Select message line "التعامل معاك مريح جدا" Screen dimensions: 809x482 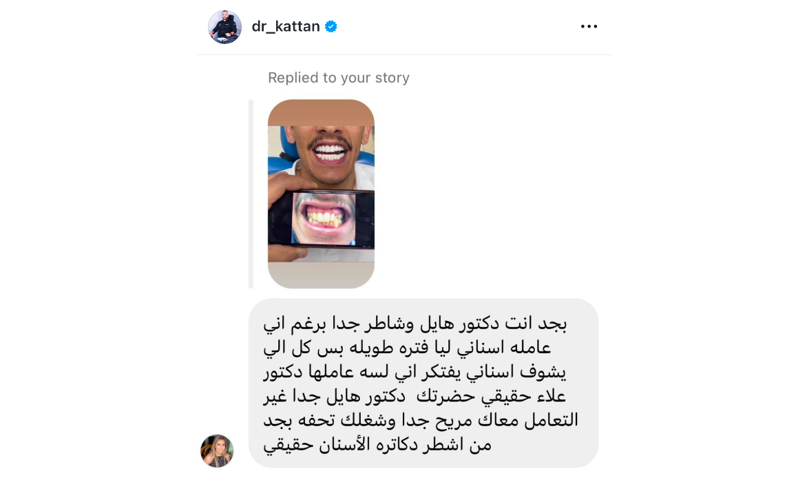coord(421,420)
